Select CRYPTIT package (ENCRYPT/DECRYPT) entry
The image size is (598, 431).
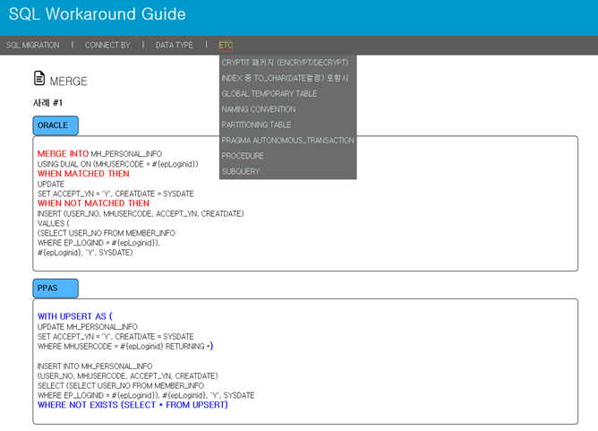[285, 63]
